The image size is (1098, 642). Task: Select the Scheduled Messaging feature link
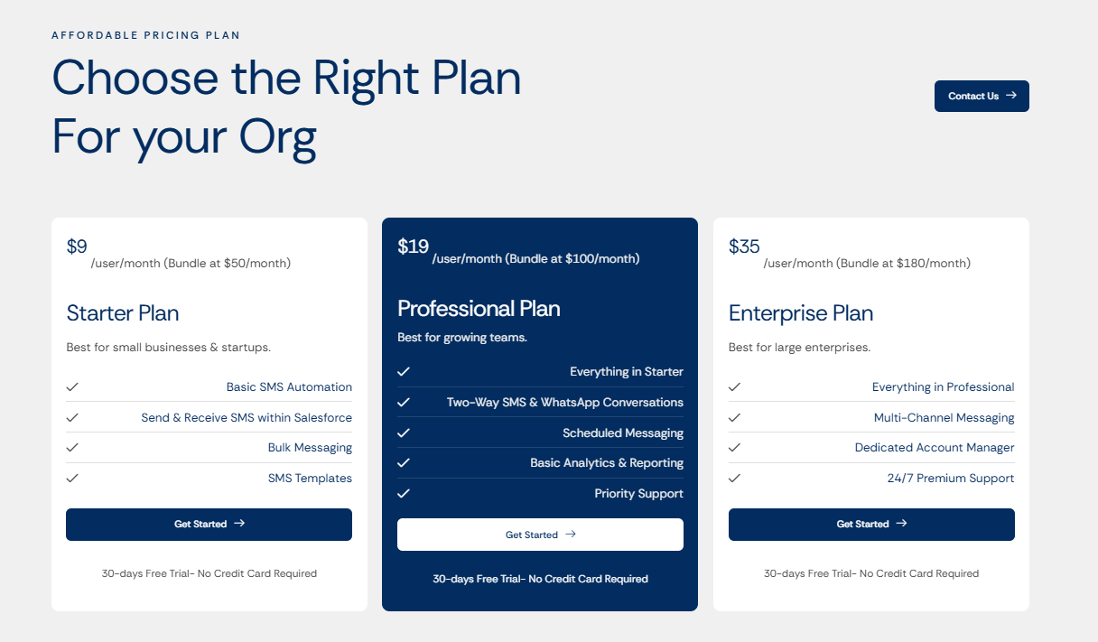coord(623,433)
